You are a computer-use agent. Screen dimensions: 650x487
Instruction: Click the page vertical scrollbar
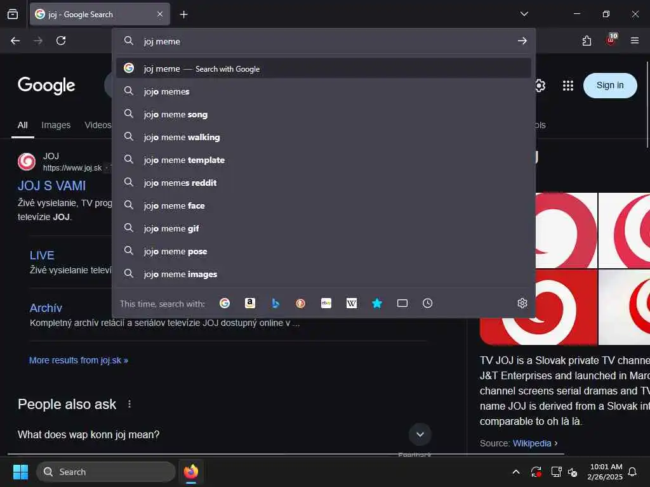pos(647,105)
